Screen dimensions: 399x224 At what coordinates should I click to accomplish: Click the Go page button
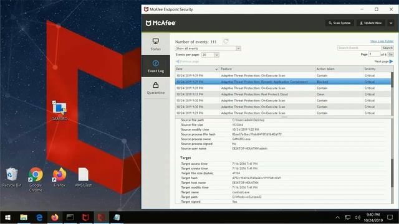coord(391,54)
